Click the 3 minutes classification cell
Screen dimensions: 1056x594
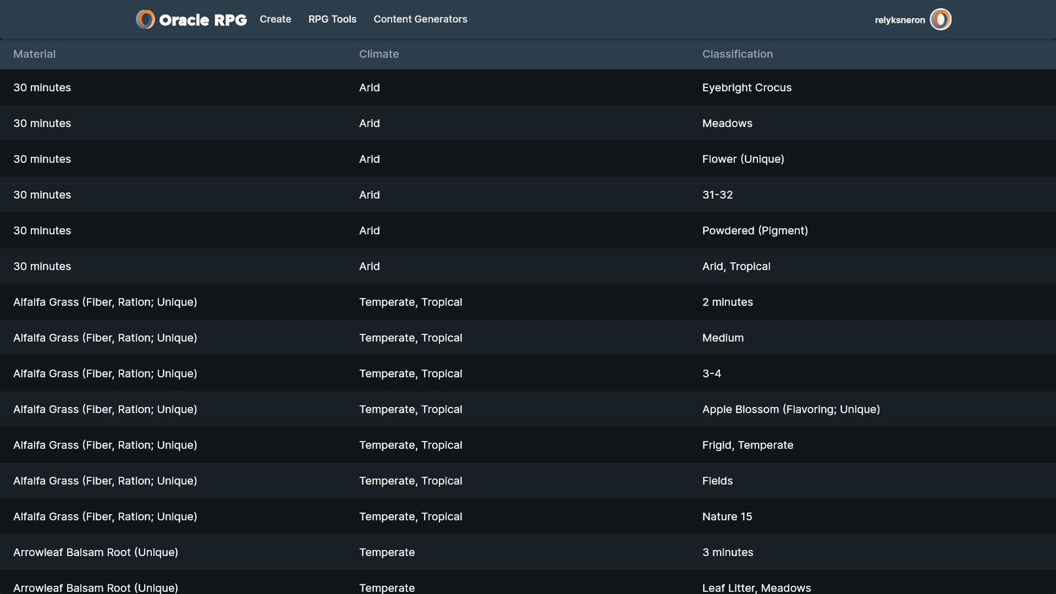coord(728,552)
